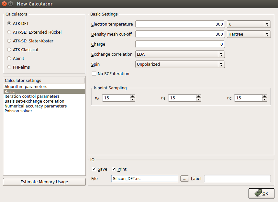The width and height of the screenshot is (278, 202).
Task: Open Numerical accuracy parameters
Action: 44,106
